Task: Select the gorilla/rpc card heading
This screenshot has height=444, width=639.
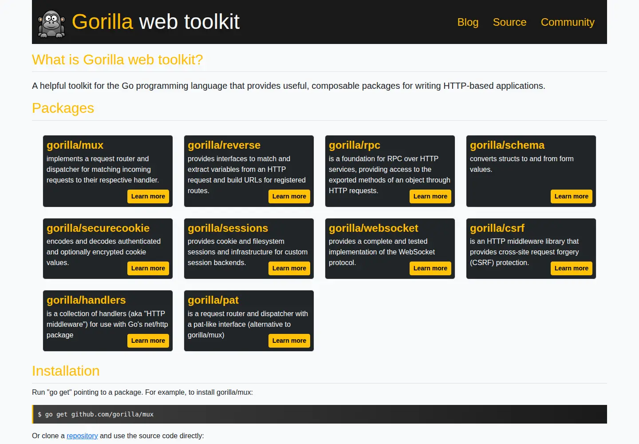Action: coord(355,145)
